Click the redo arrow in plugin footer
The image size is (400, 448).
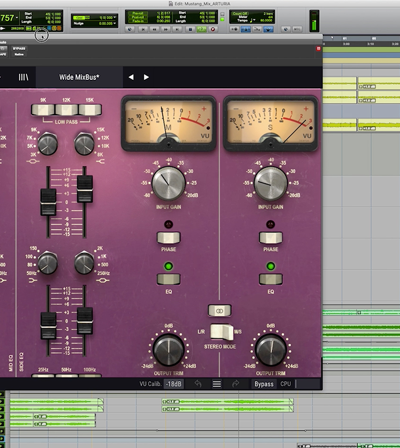[x=235, y=384]
